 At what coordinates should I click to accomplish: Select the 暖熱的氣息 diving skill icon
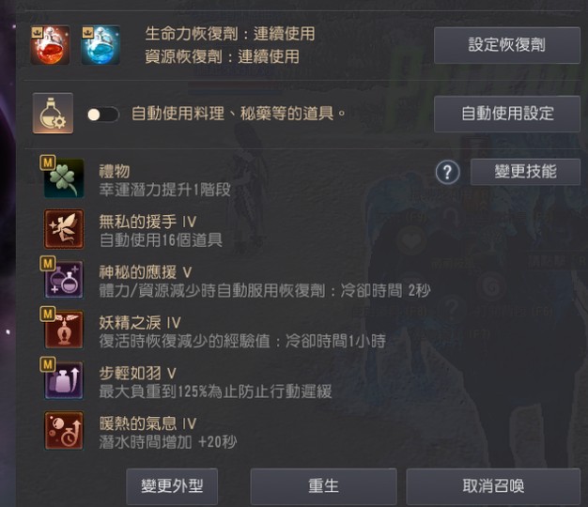(64, 431)
